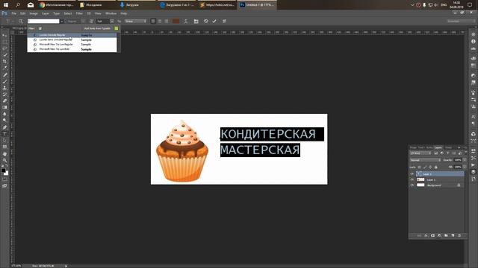
Task: Open the Window menu
Action: [111, 13]
